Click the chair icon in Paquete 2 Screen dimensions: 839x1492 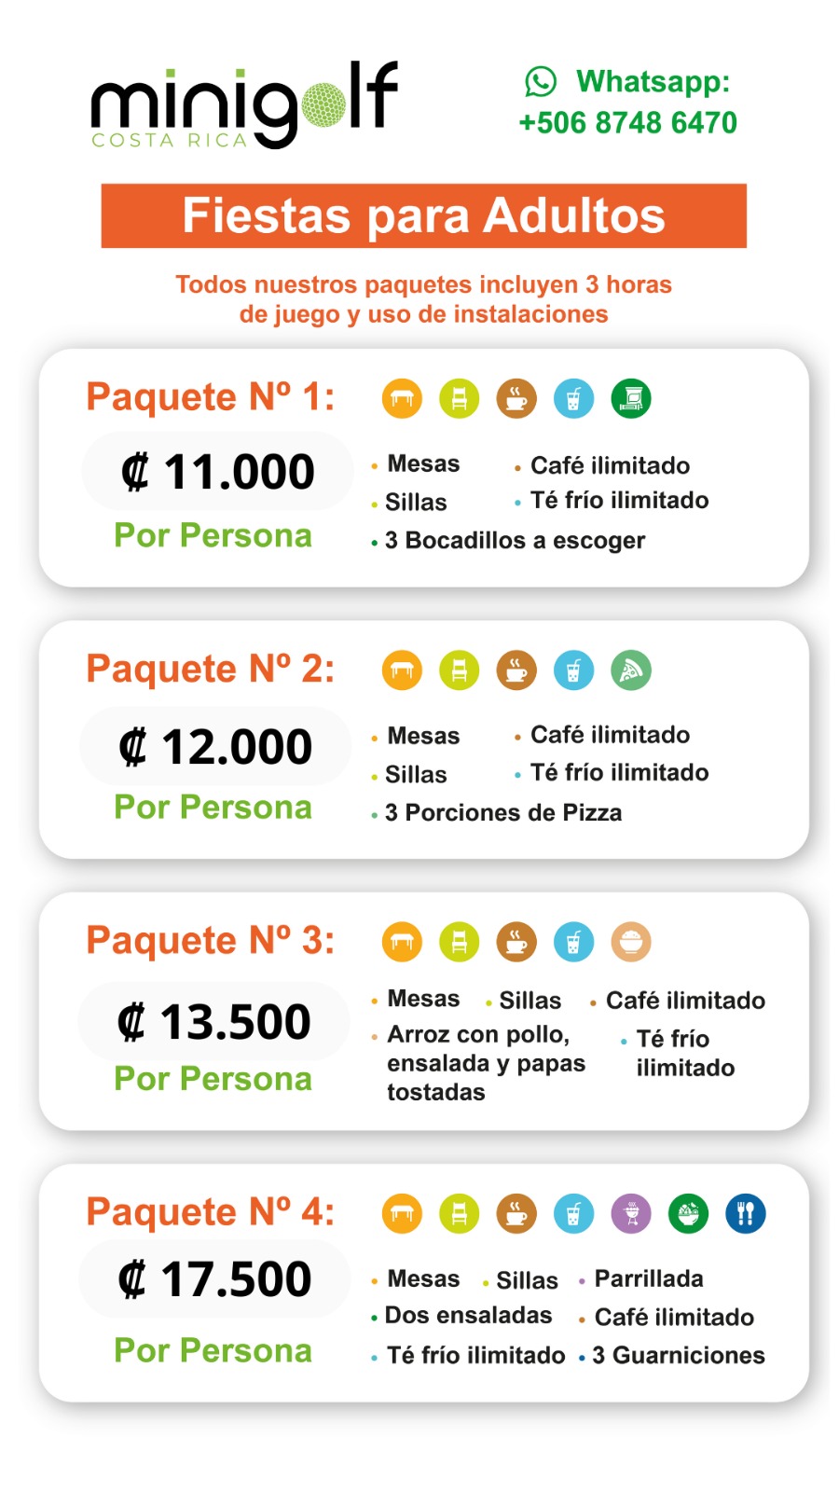coord(460,670)
